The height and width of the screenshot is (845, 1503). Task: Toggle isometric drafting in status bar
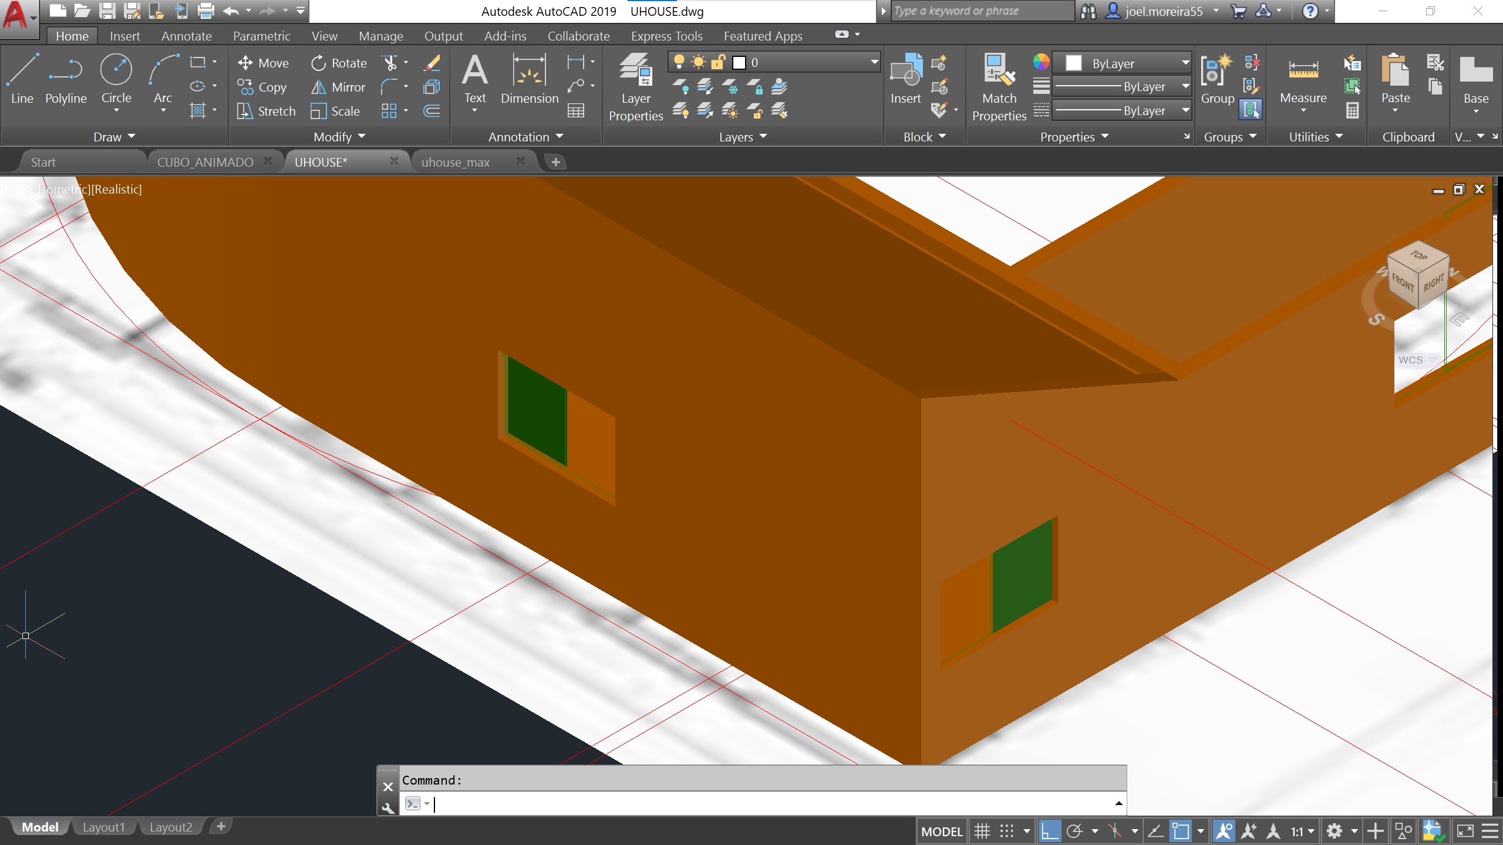pyautogui.click(x=1115, y=831)
